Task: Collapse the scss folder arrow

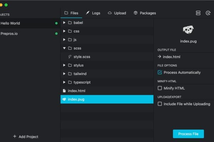Action: 64,48
